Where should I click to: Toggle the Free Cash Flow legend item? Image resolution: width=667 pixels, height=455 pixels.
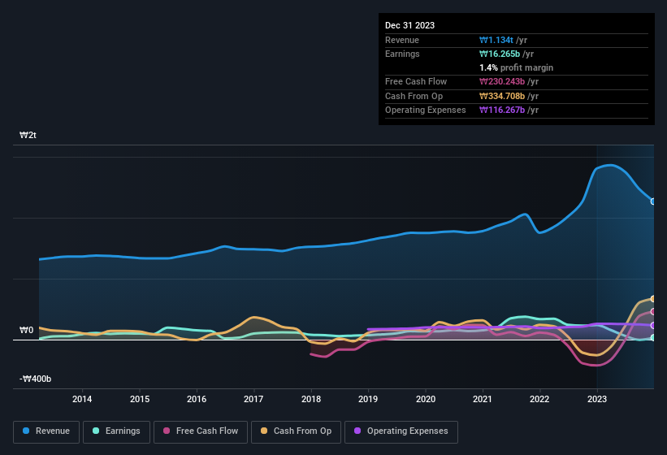[x=201, y=431]
